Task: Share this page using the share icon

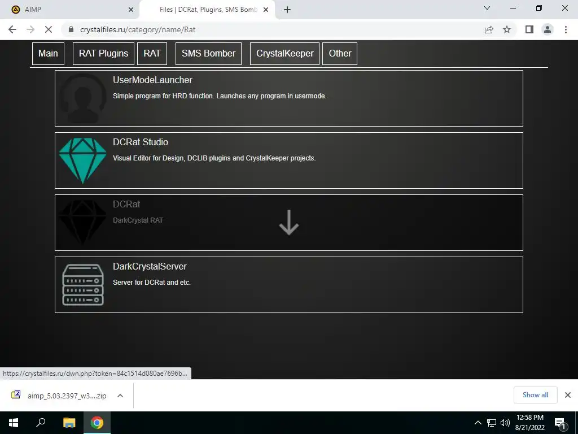Action: [489, 29]
